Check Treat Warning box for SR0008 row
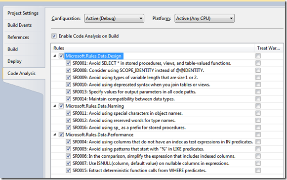This screenshot has height=180, width=287. click(x=258, y=70)
